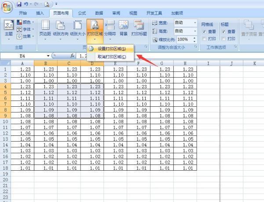The height and width of the screenshot is (202, 264).
Task: Open theme Effects (效果) menu
Action: pos(25,36)
